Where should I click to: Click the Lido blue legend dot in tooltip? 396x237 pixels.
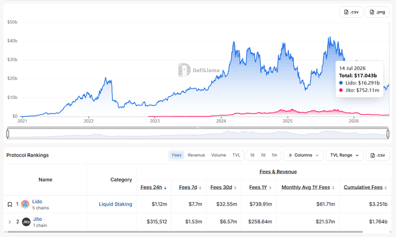tap(341, 83)
